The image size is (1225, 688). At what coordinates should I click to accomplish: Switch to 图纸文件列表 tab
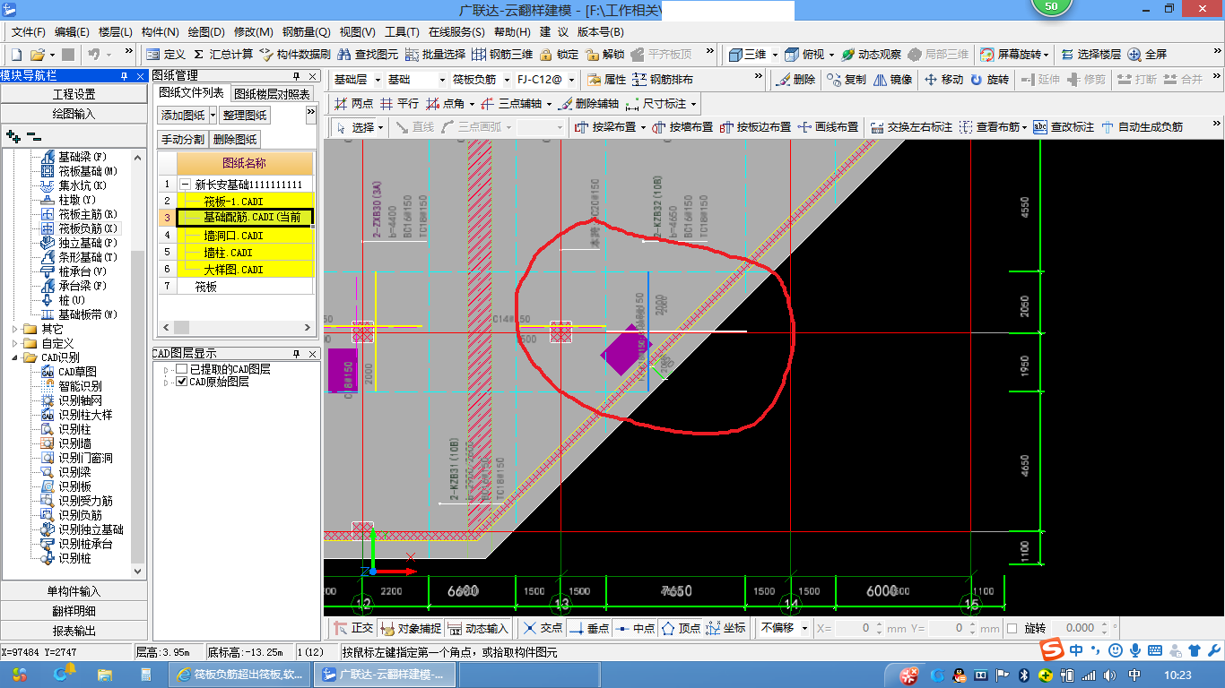tap(192, 93)
